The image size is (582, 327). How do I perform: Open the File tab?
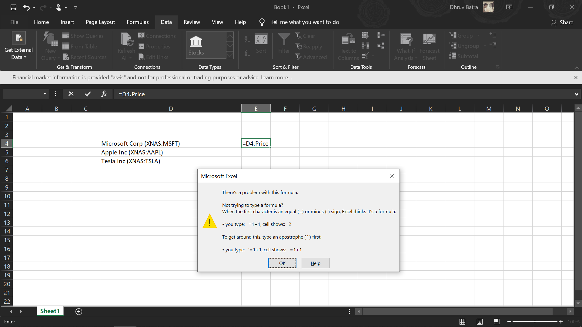pyautogui.click(x=14, y=22)
